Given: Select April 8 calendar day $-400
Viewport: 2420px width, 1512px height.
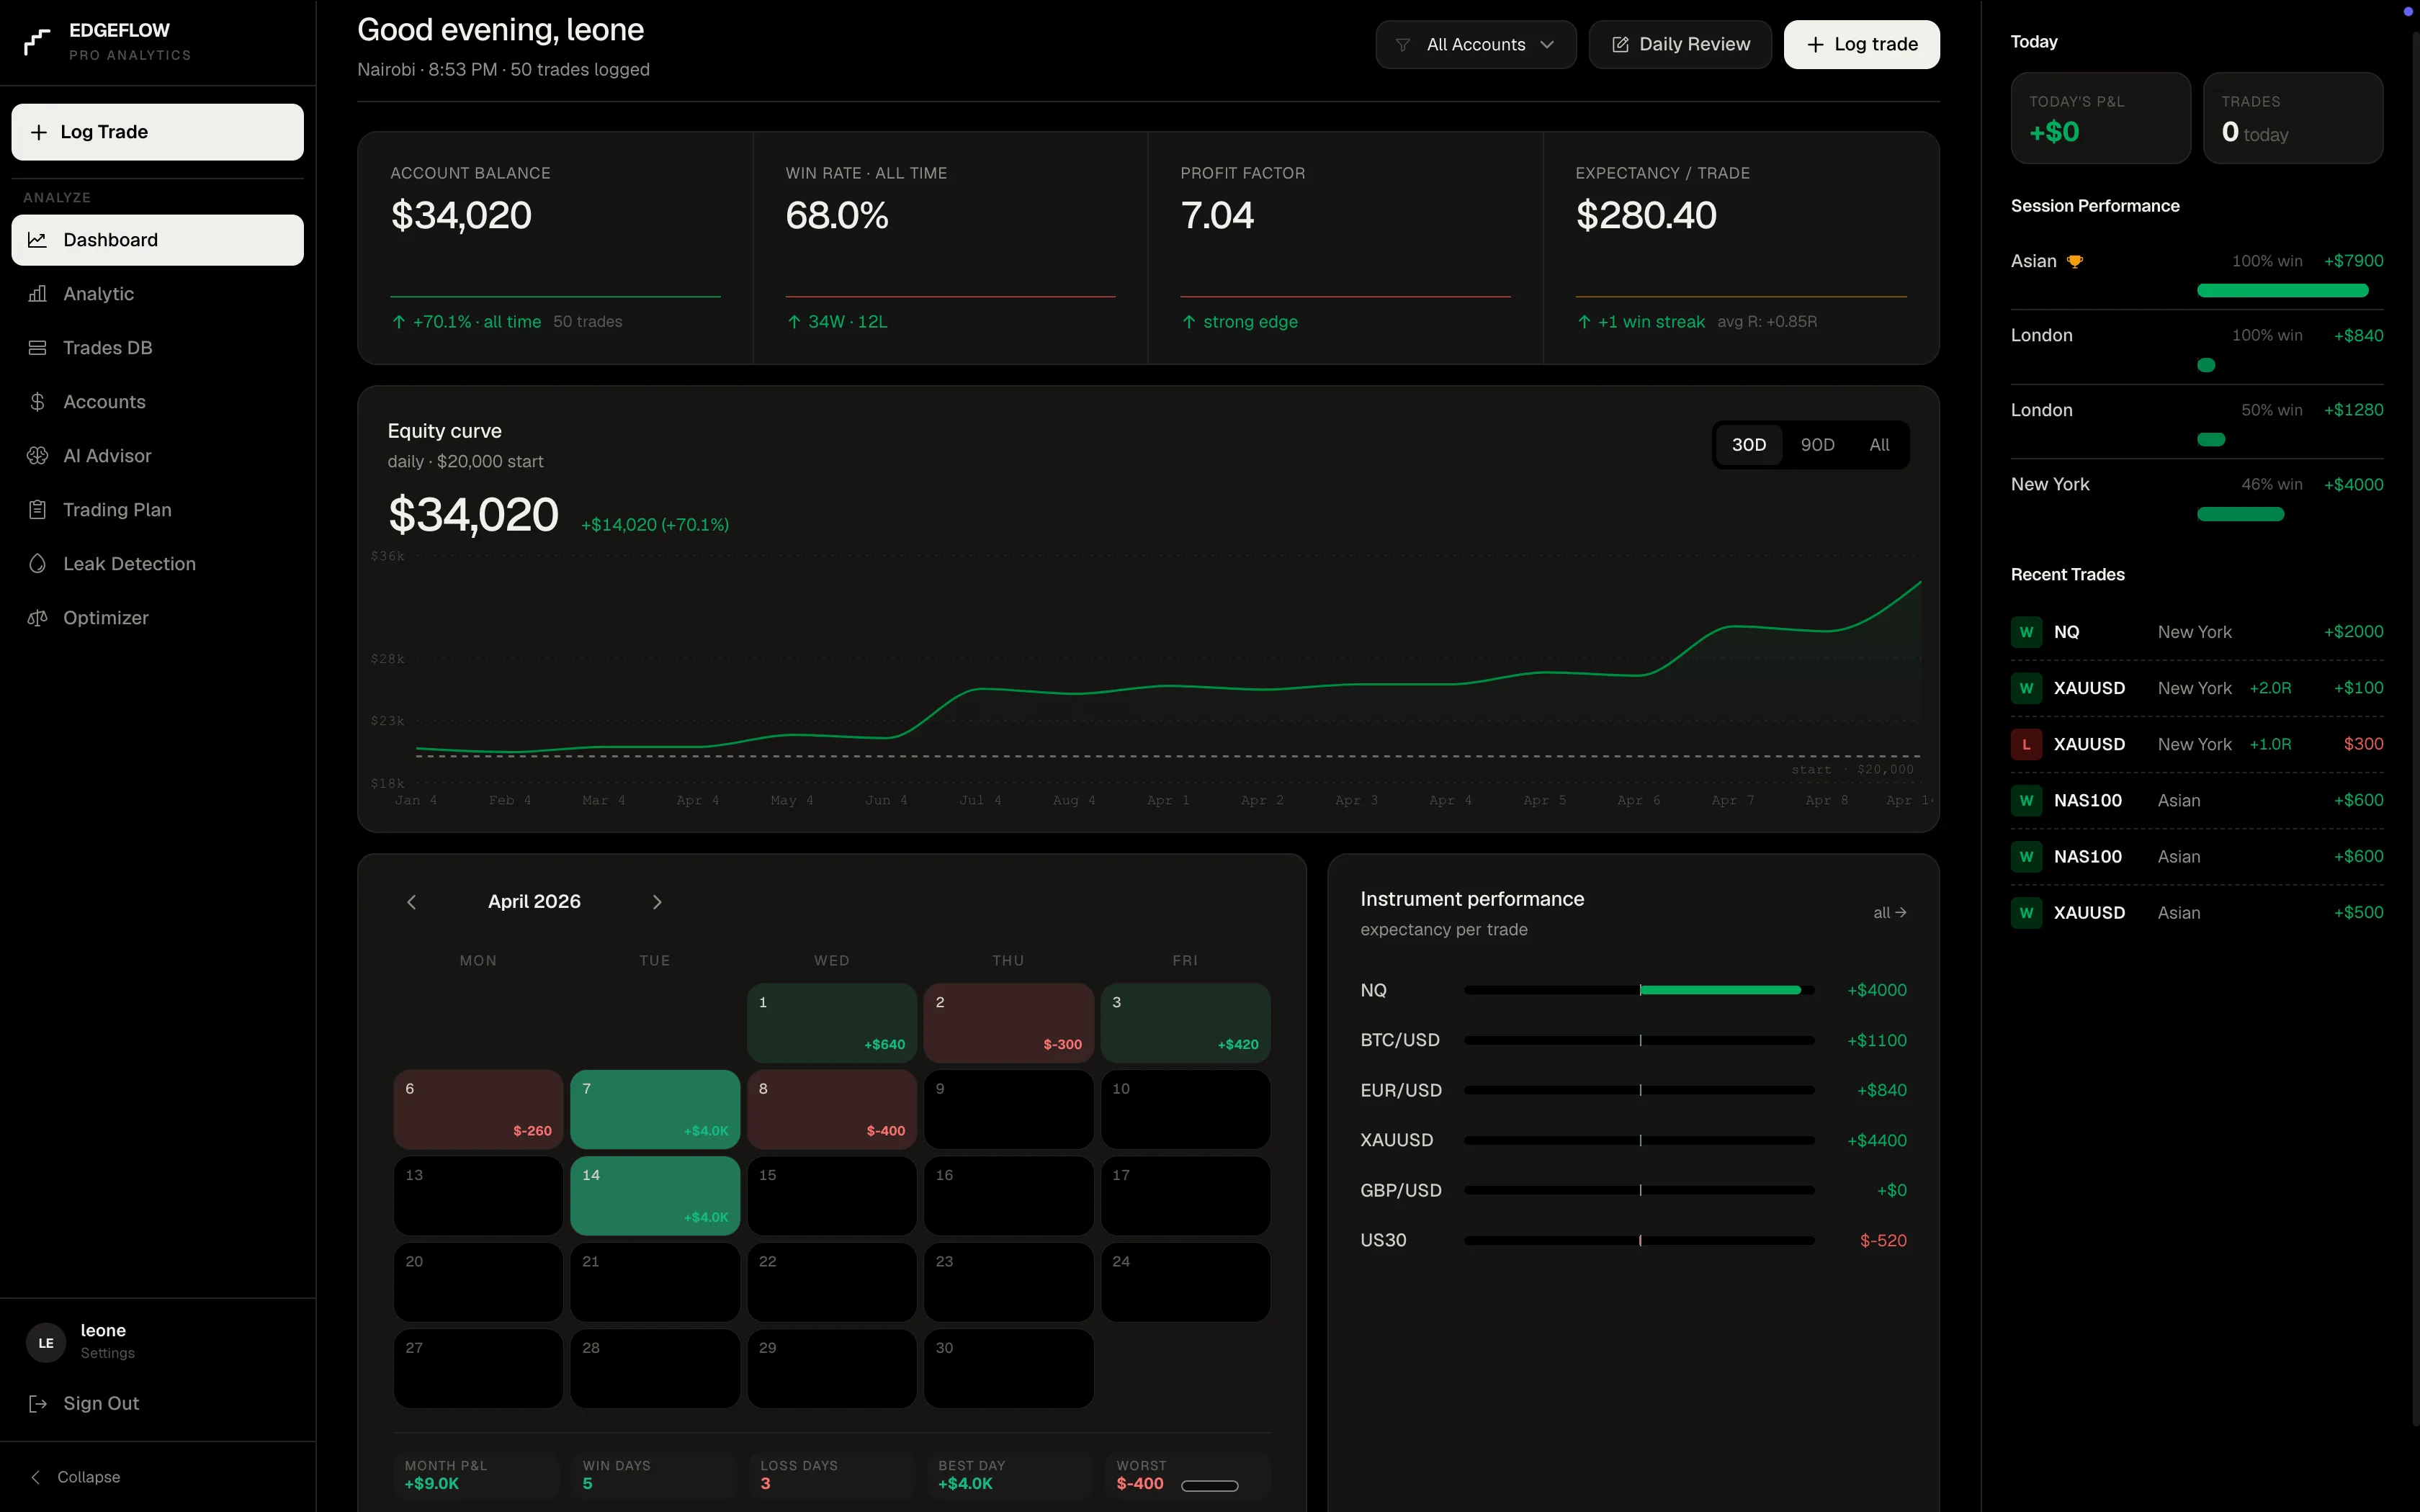Looking at the screenshot, I should (832, 1109).
